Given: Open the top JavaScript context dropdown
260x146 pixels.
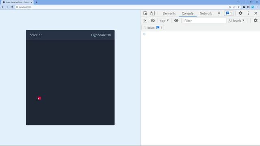Looking at the screenshot, I should [164, 21].
